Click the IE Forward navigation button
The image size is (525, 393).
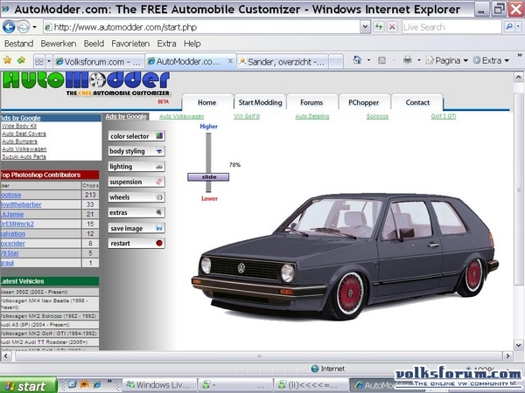click(x=23, y=27)
